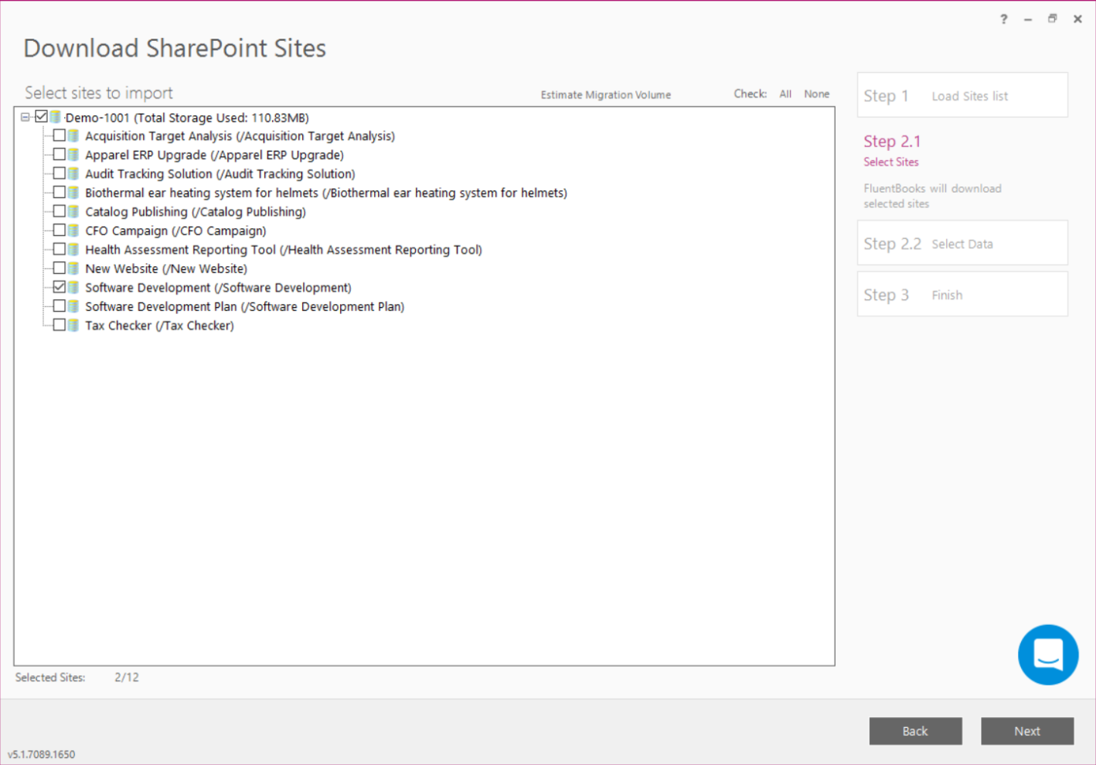Select Software Development Plan row text
The image size is (1096, 765).
245,306
